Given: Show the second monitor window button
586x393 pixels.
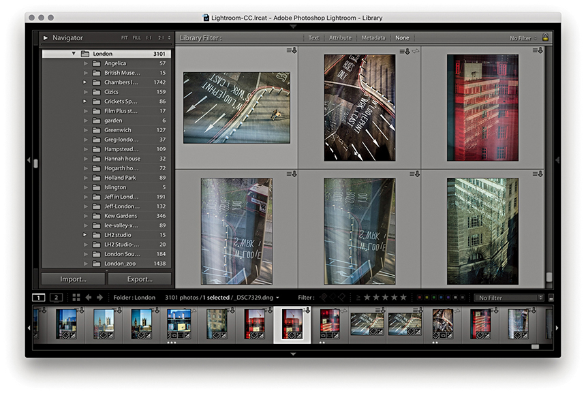Looking at the screenshot, I should point(56,298).
